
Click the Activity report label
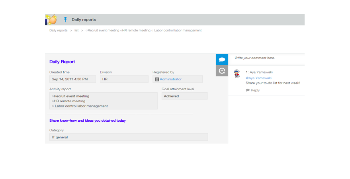[60, 89]
